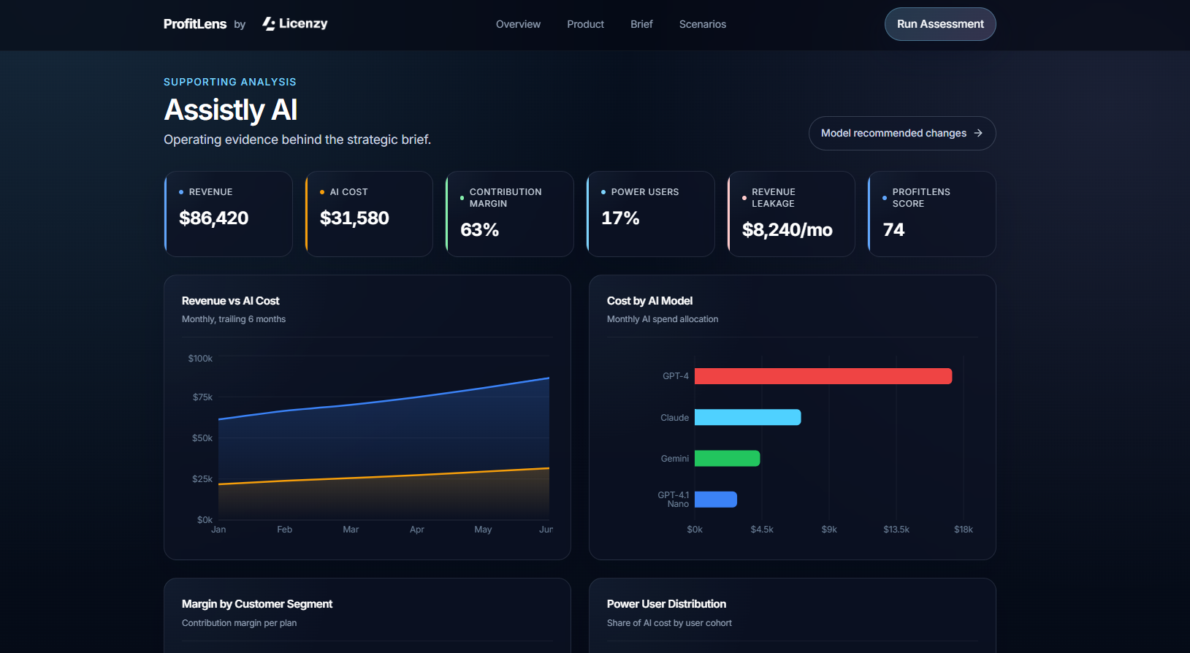The height and width of the screenshot is (653, 1190).
Task: Click the red GPT-4 cost bar
Action: (x=823, y=376)
